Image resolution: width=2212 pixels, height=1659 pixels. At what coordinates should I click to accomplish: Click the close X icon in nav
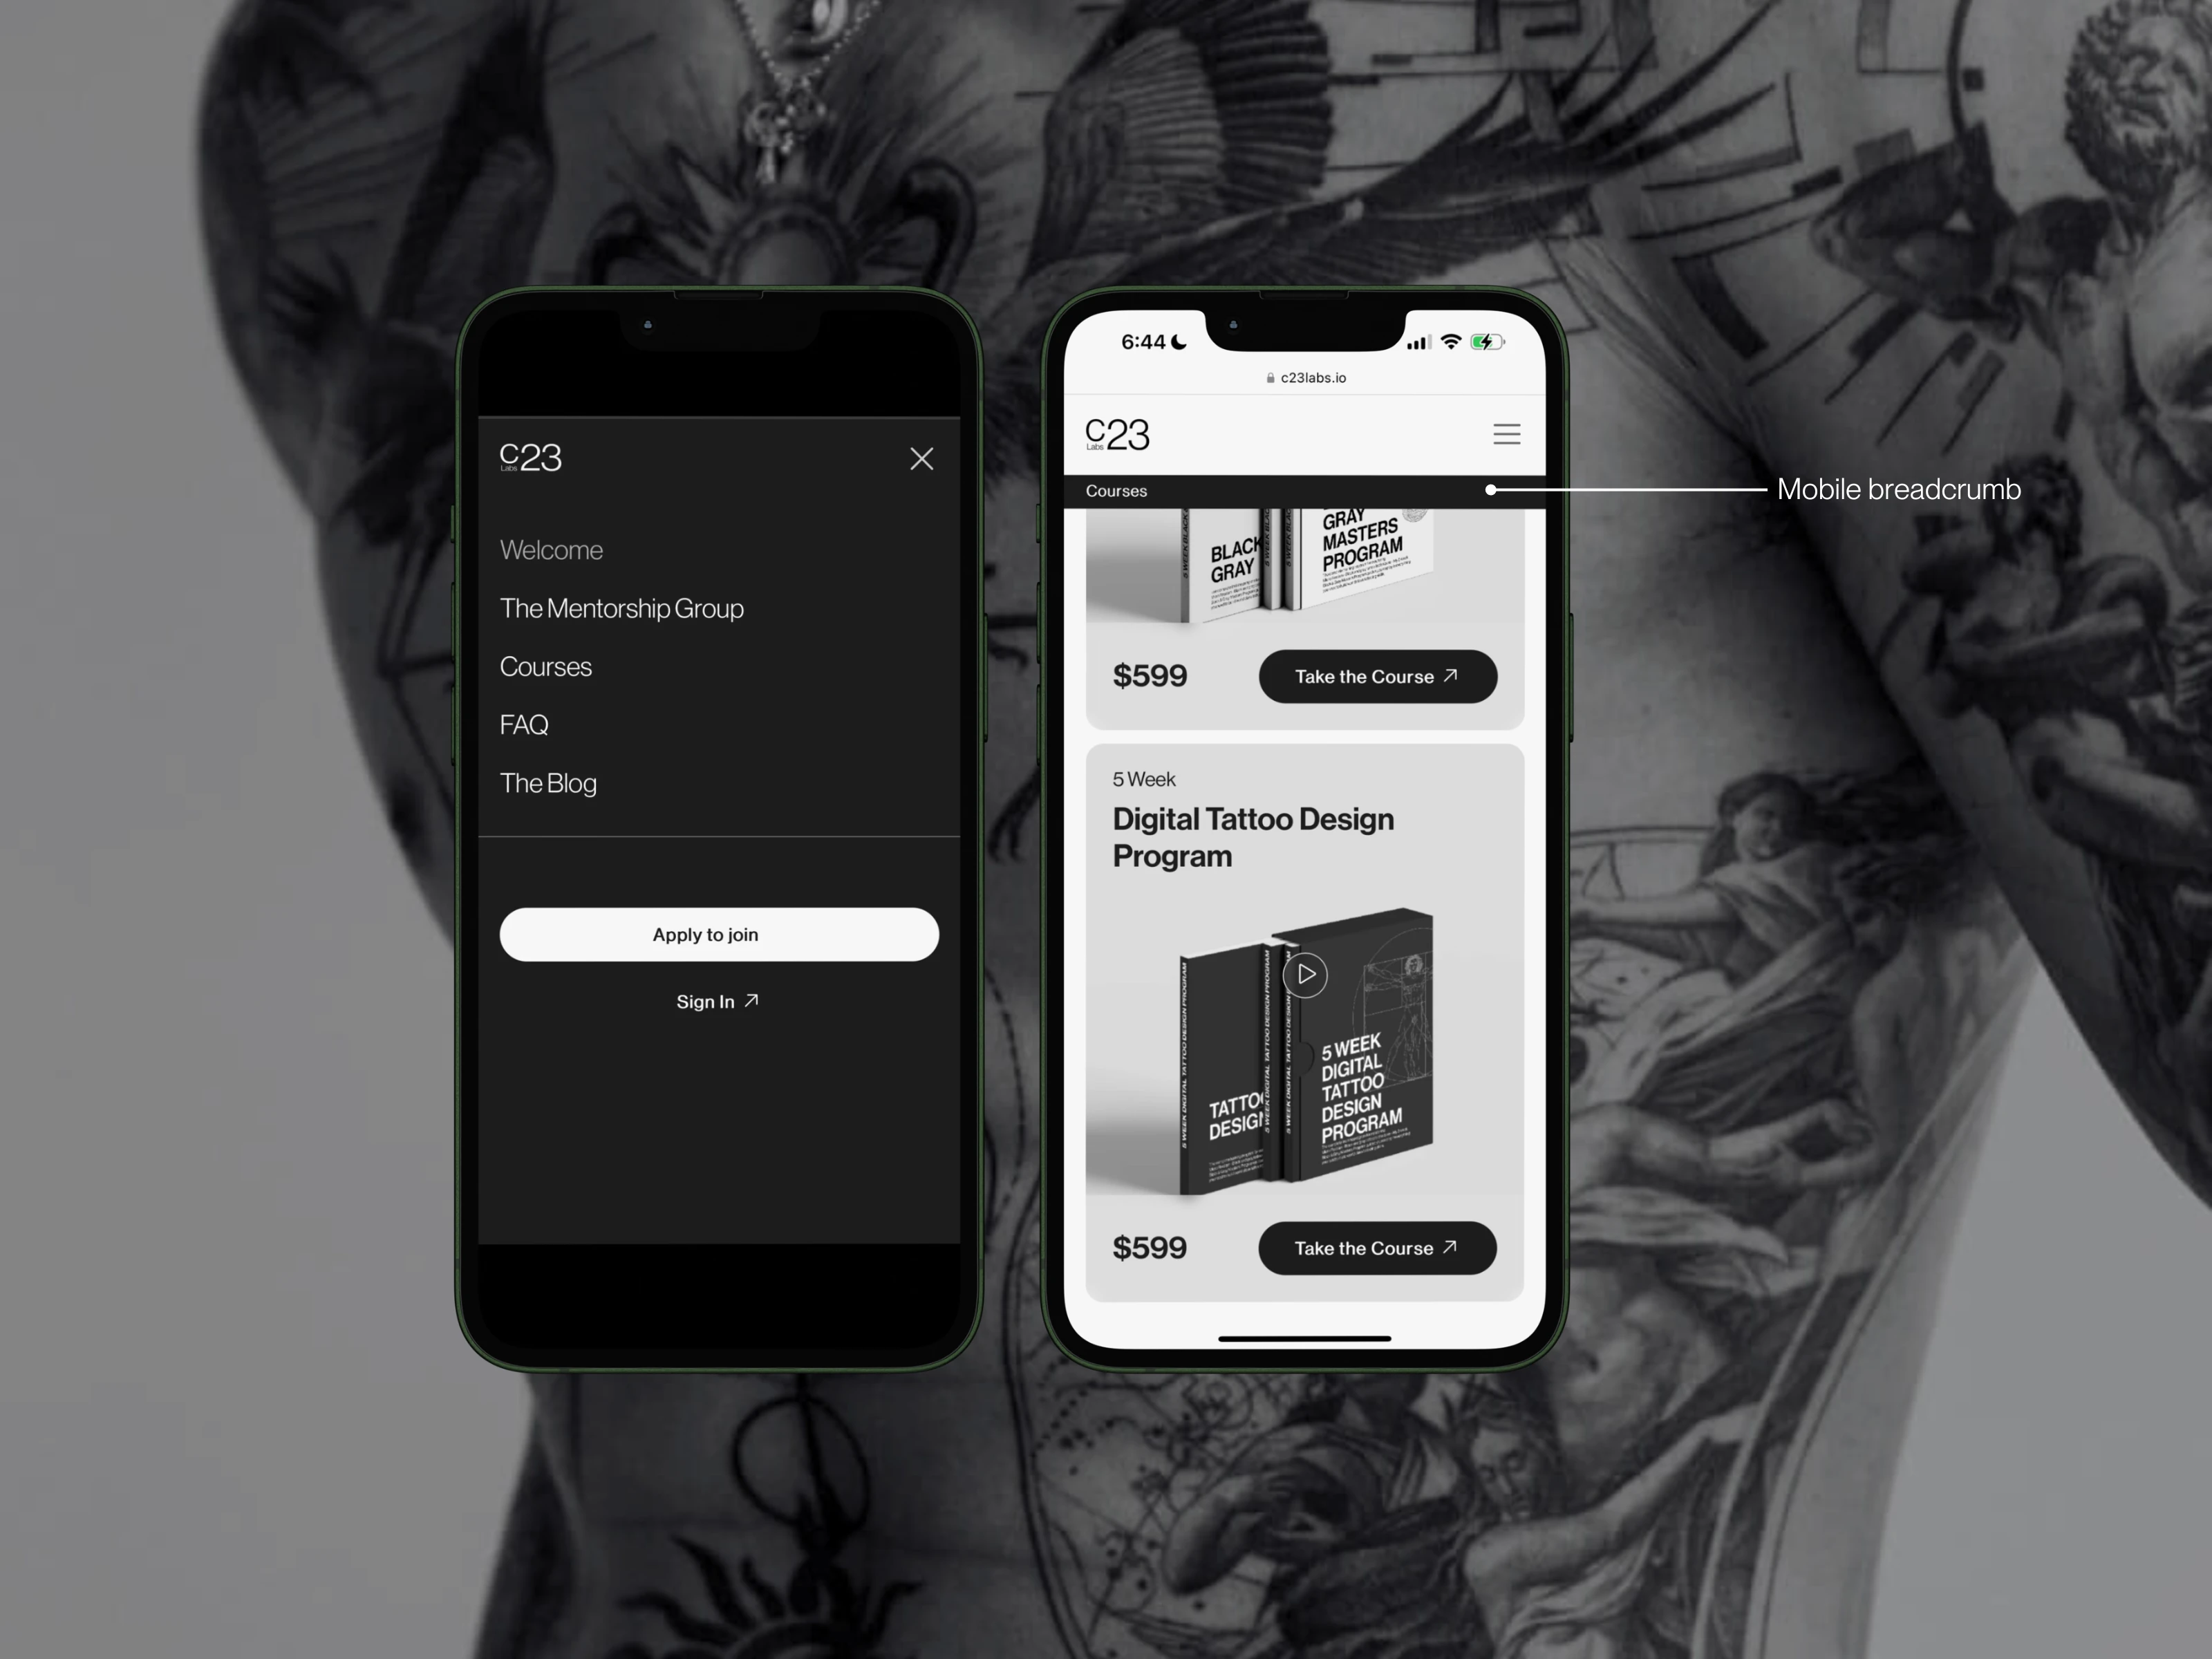pos(921,458)
